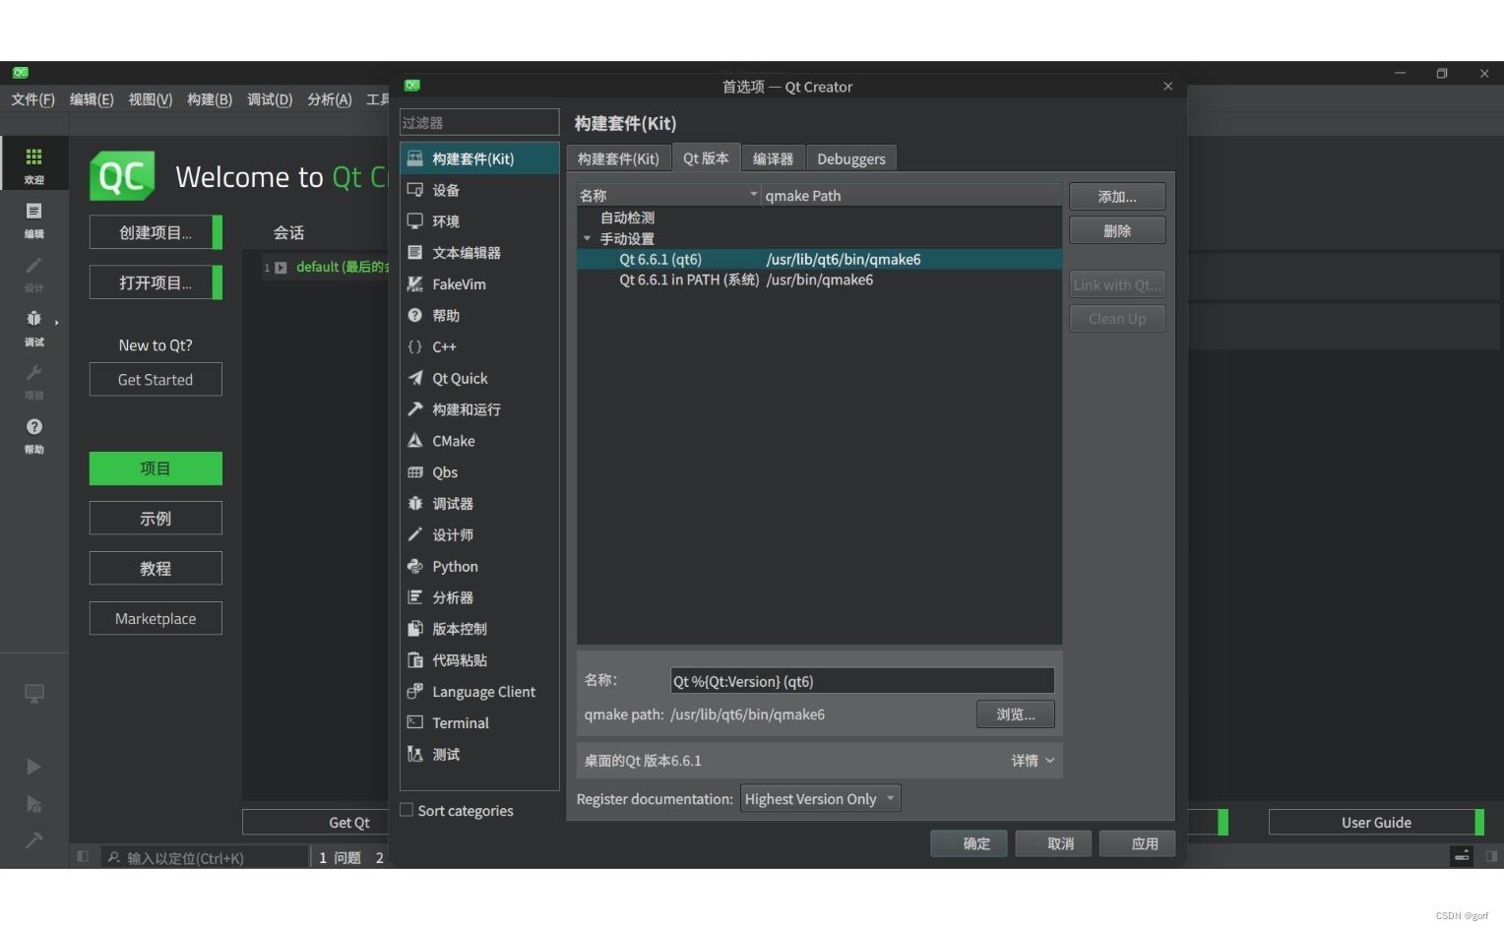Click the 打开项目... button on Welcome page
Screen dimensions: 1504x930
coord(156,282)
